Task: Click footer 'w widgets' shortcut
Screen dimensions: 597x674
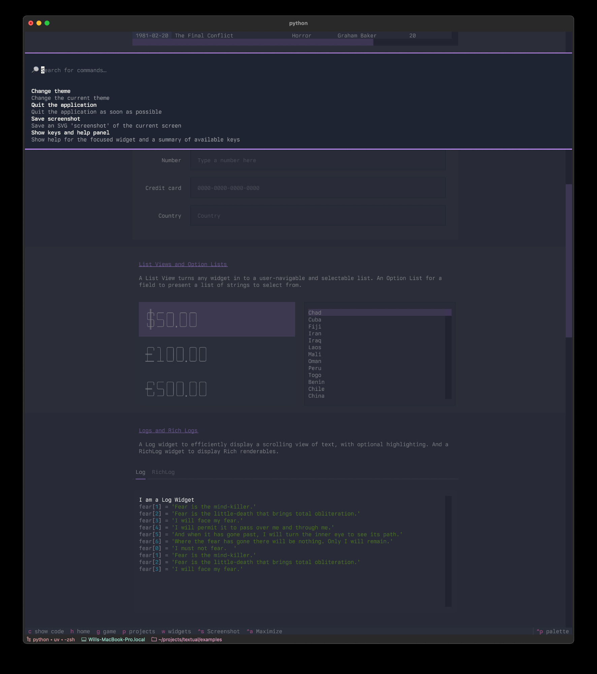Action: [x=176, y=631]
